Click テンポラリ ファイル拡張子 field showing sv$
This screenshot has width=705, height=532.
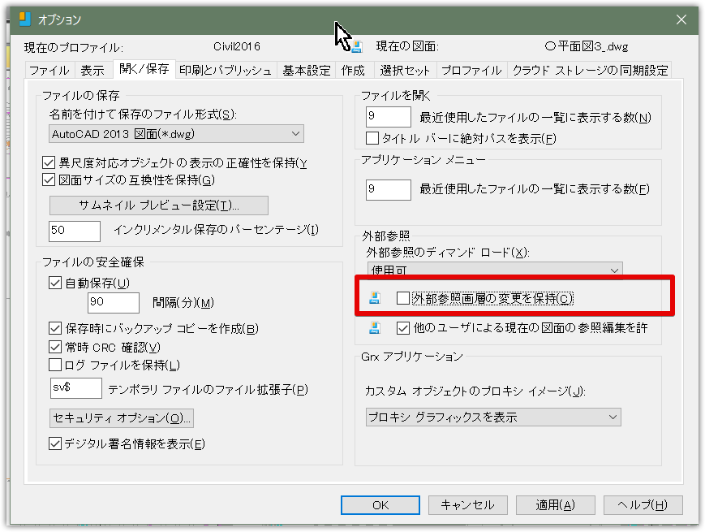click(x=76, y=388)
